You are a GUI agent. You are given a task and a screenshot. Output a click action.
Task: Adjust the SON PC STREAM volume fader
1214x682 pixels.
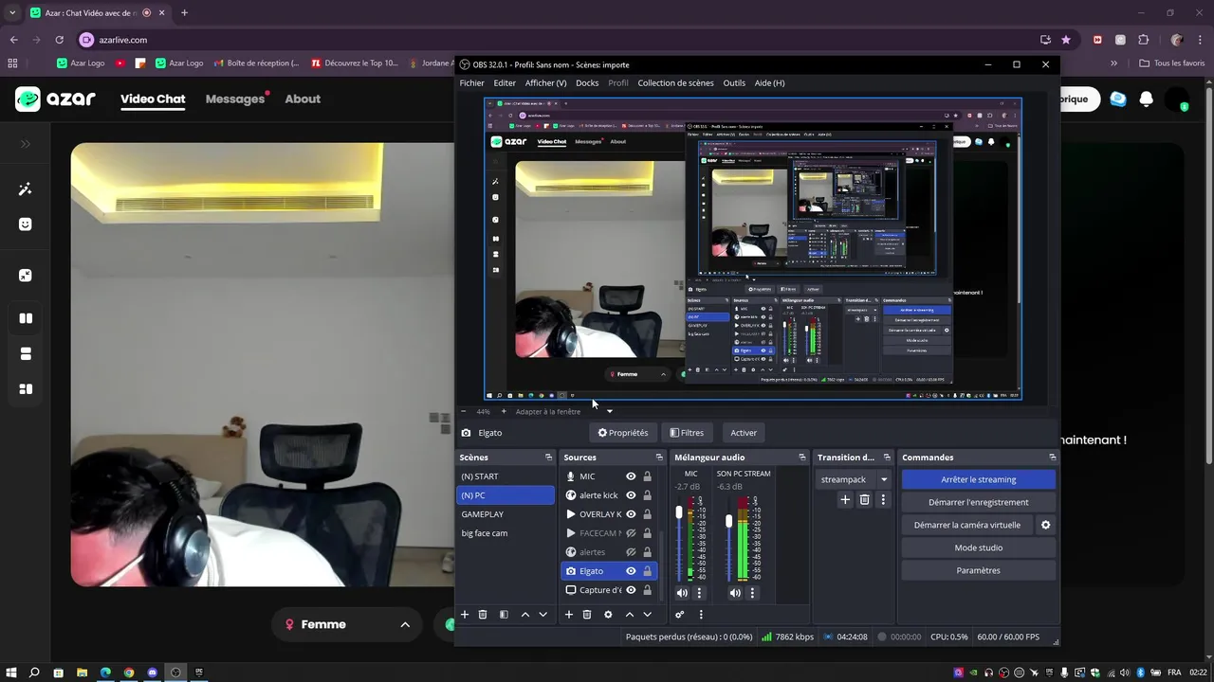pos(728,521)
